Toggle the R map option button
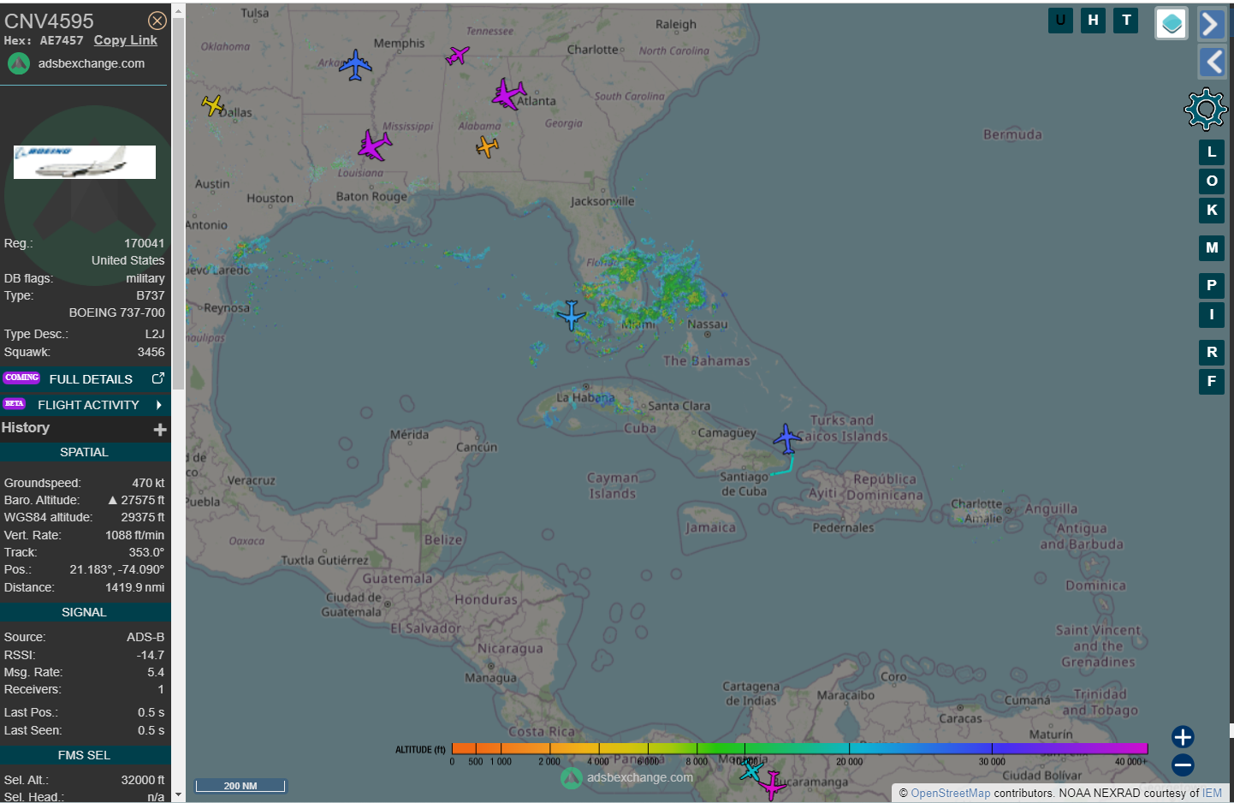Image resolution: width=1234 pixels, height=803 pixels. (1212, 353)
